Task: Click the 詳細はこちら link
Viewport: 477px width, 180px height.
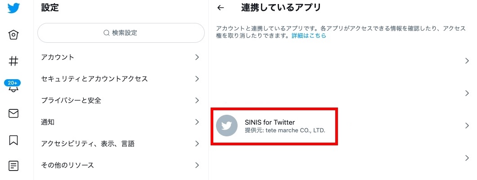Action: pyautogui.click(x=309, y=36)
